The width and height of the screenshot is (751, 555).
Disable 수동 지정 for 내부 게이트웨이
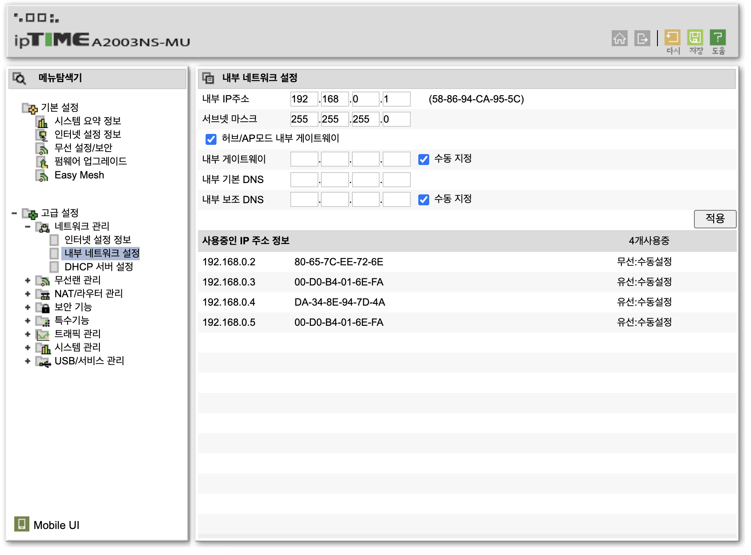click(x=423, y=160)
